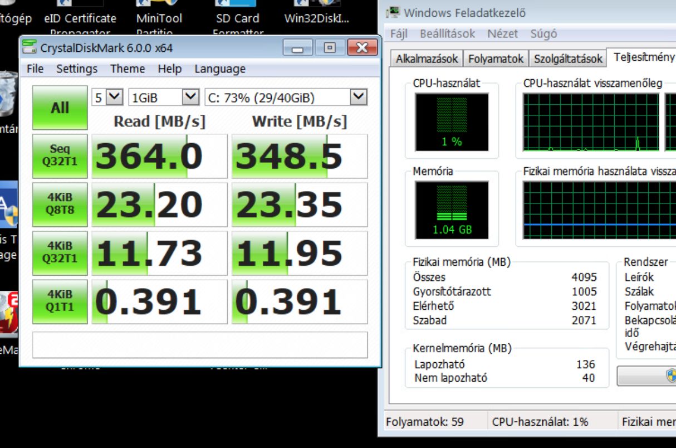The image size is (676, 448).
Task: Select the Szabad memory value 2071
Action: (584, 320)
